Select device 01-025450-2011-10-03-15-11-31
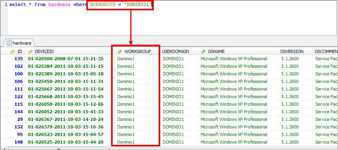Viewport: 338px width, 150px height. [66, 81]
